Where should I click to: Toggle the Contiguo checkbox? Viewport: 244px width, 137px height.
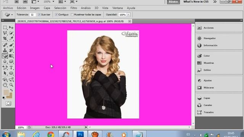[56, 14]
